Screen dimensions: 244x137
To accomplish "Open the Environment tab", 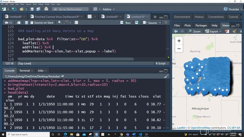I will pyautogui.click(x=182, y=17).
